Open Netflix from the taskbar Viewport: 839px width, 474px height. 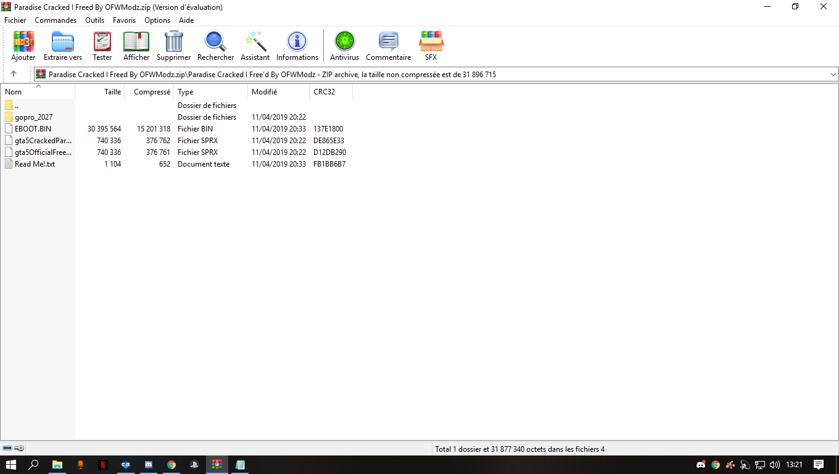tap(103, 465)
